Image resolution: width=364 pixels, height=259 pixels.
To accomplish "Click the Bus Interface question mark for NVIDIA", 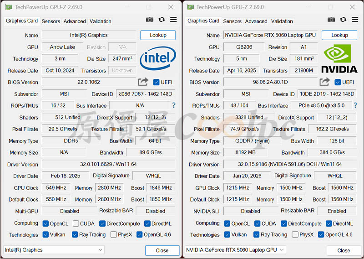I will [355, 105].
